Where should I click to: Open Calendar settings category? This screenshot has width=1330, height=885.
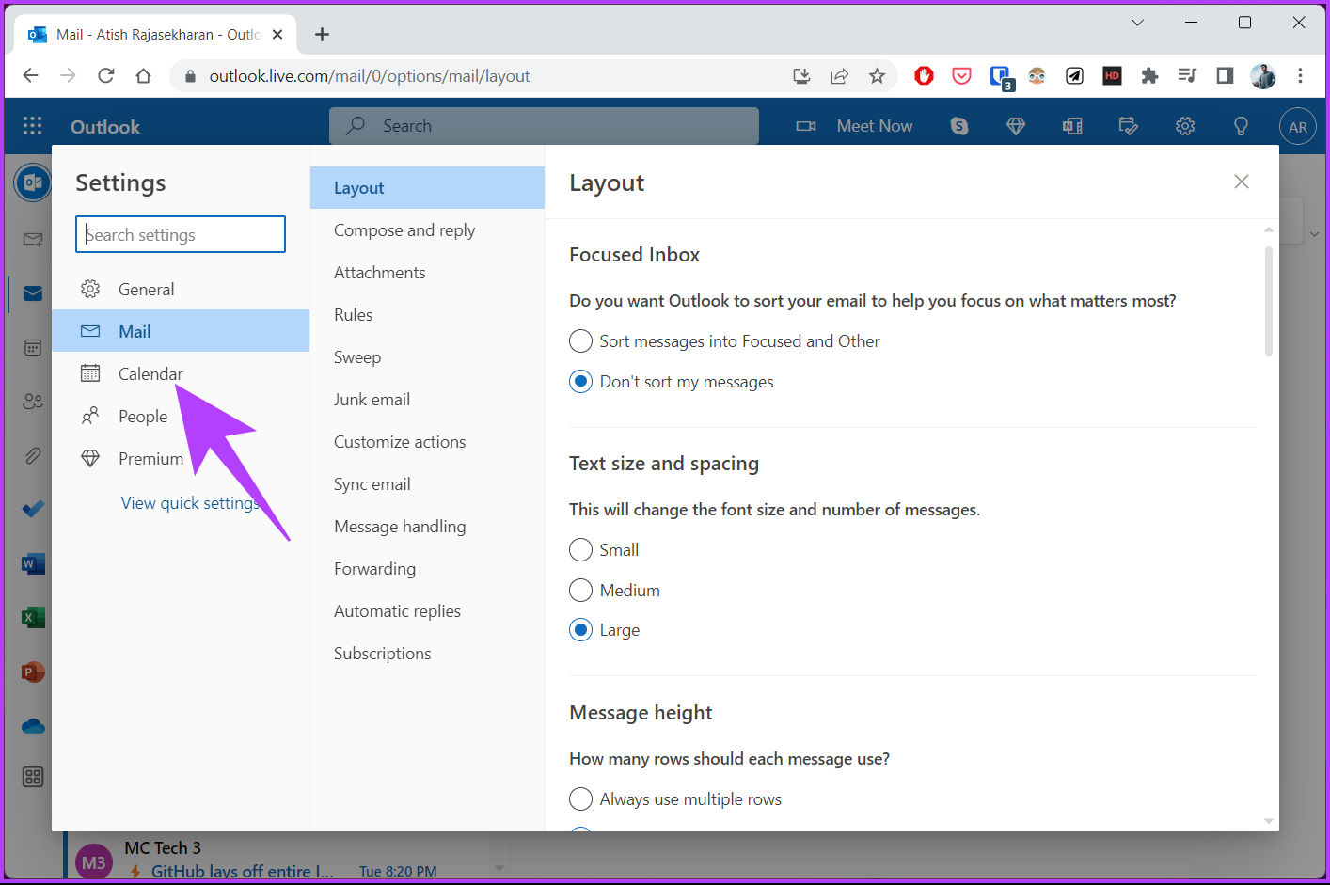pyautogui.click(x=181, y=373)
